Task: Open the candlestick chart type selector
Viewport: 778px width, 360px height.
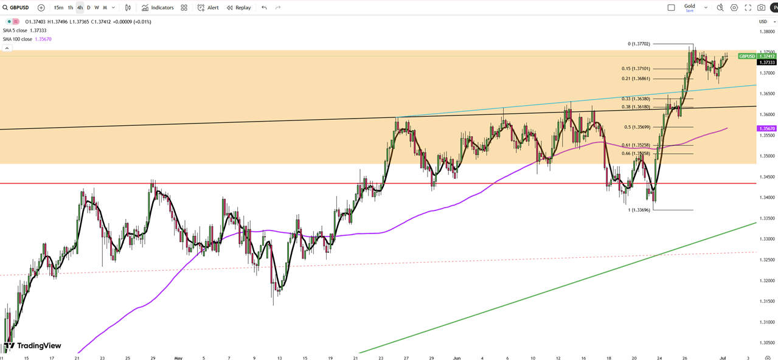Action: 128,8
